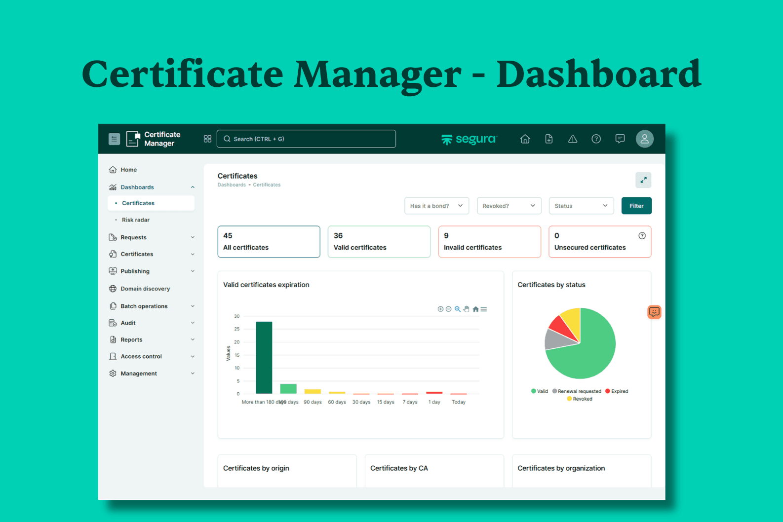Expand the Batch operations chevron
This screenshot has height=522, width=783.
coord(193,306)
